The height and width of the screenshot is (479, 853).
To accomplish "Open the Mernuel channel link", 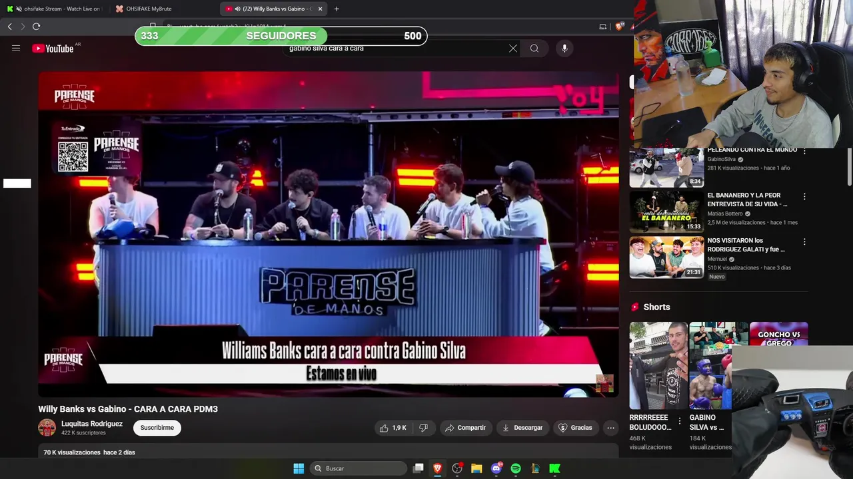I will 717,259.
